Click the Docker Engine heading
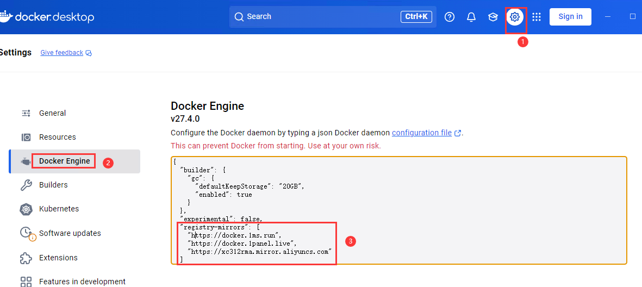The width and height of the screenshot is (642, 287). coord(207,106)
